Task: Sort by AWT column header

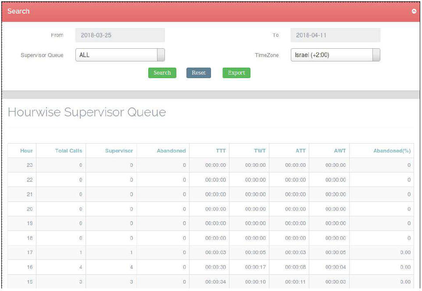Action: [340, 151]
